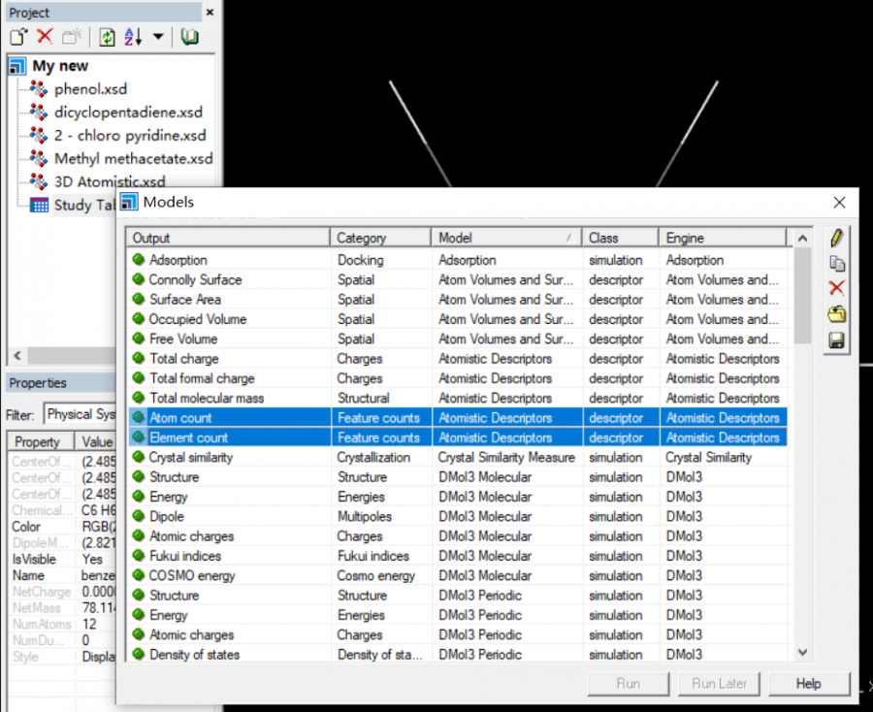This screenshot has height=712, width=873.
Task: Click the Help button
Action: (808, 684)
